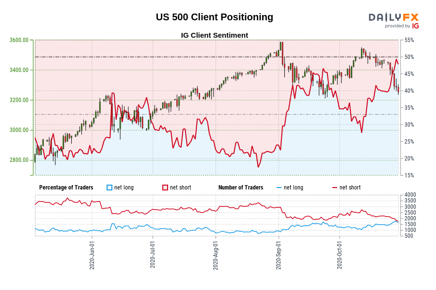Image resolution: width=436 pixels, height=290 pixels.
Task: Click the 2800.00 price axis label
Action: 19,160
